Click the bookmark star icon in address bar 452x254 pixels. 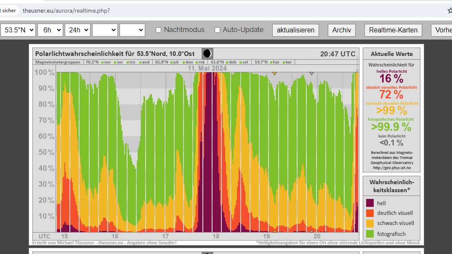(449, 11)
